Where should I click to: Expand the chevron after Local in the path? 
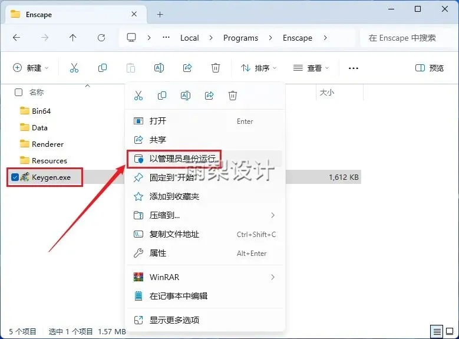click(211, 38)
